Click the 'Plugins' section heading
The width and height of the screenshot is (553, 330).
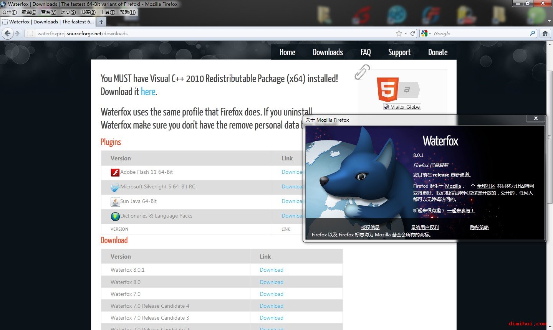pyautogui.click(x=111, y=142)
